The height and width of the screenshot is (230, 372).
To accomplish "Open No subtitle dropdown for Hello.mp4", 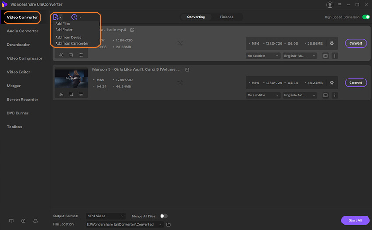I will (x=263, y=56).
